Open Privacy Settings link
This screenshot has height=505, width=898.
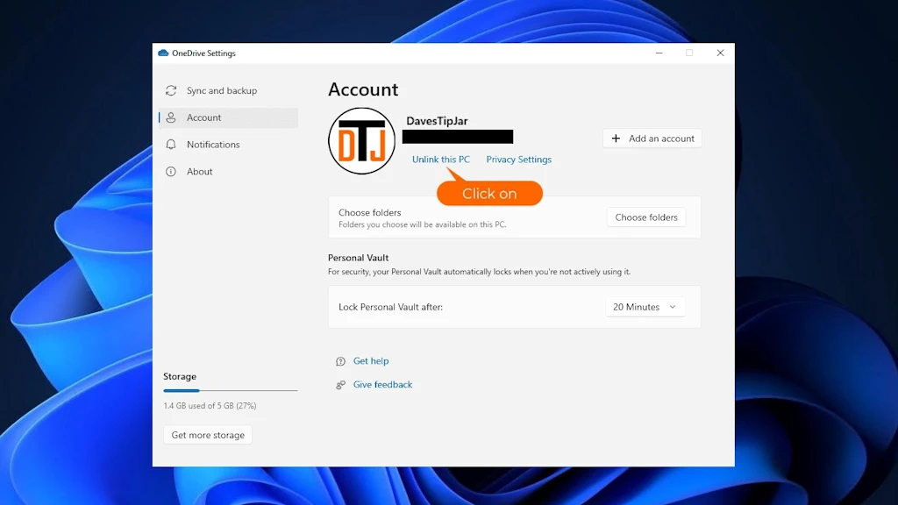click(x=519, y=160)
